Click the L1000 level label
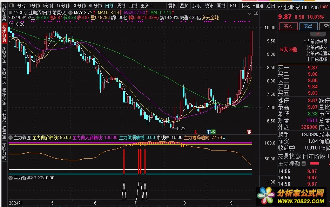 [x=324, y=7]
